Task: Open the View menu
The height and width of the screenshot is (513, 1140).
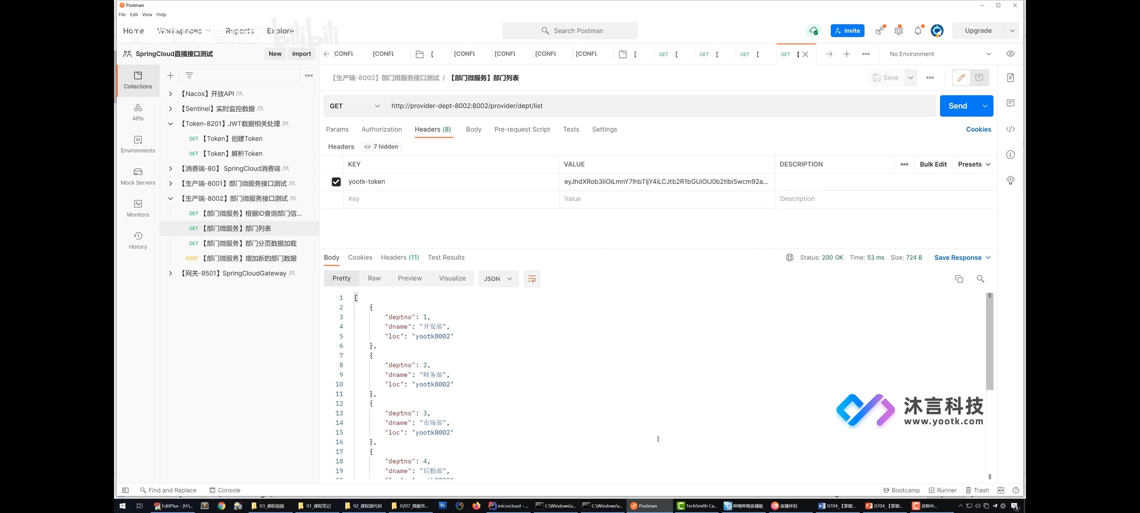Action: coord(147,15)
